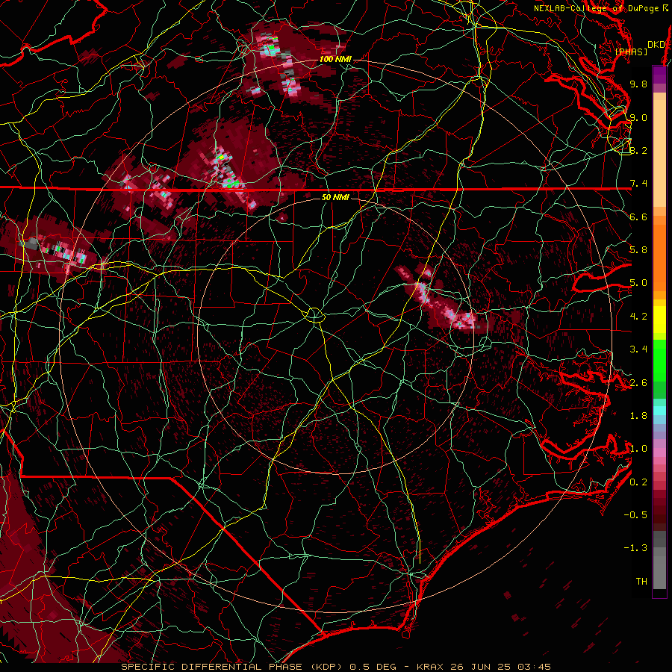
Task: Click the -1.3 scale value label
Action: (635, 548)
